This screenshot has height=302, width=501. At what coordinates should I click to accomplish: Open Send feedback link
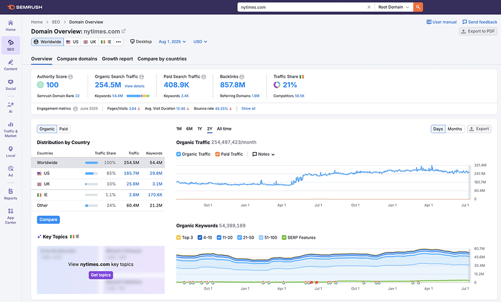pos(480,22)
